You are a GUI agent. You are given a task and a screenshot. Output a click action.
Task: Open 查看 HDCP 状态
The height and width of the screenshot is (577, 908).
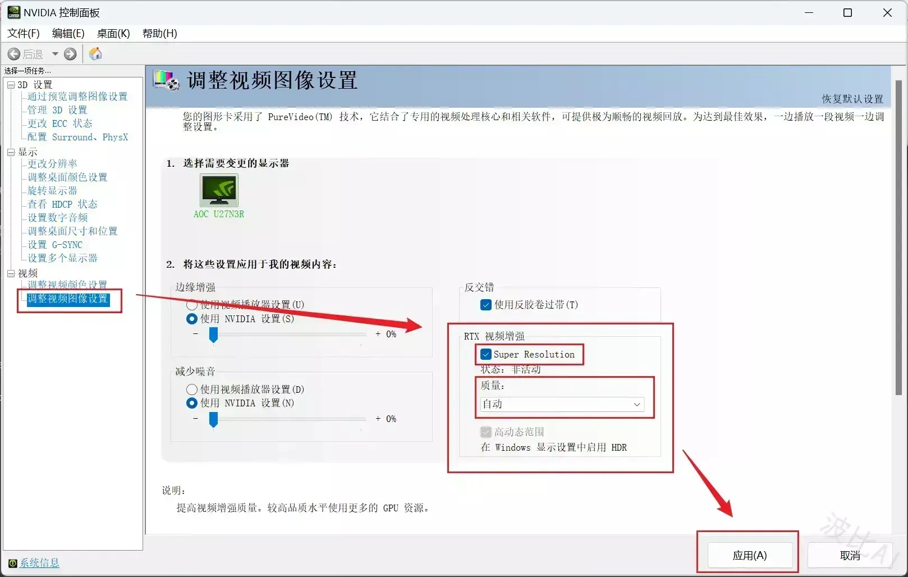click(x=62, y=204)
